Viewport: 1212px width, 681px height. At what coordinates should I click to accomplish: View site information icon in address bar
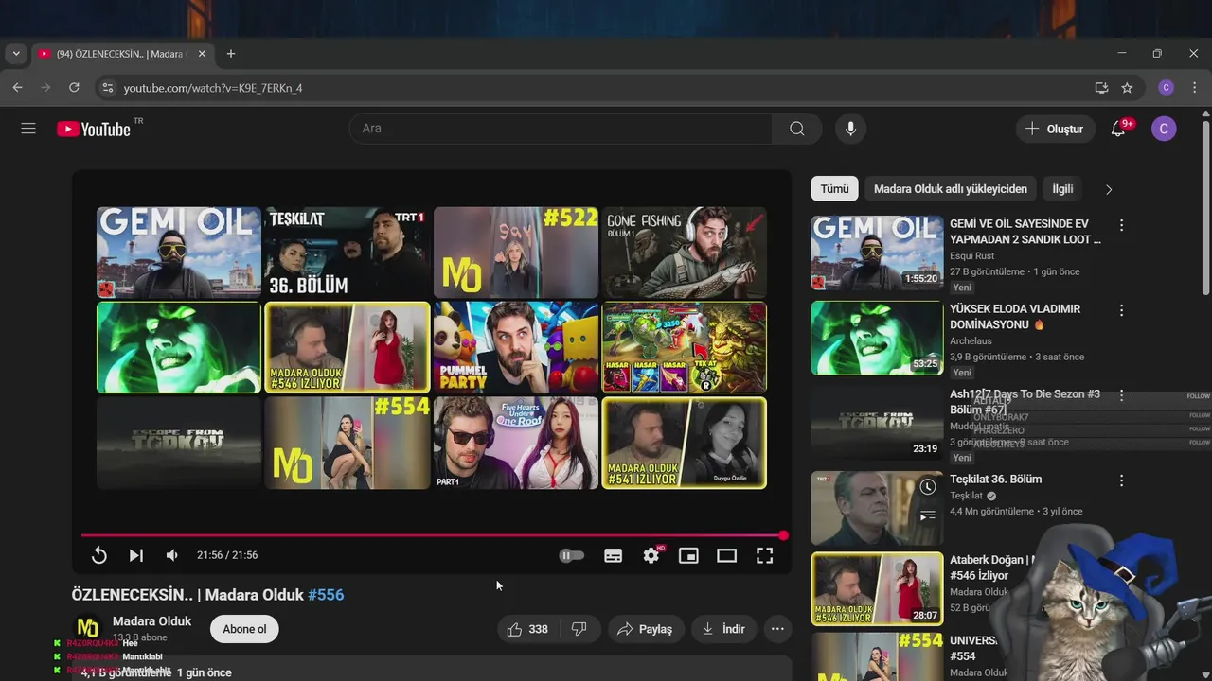(x=107, y=87)
